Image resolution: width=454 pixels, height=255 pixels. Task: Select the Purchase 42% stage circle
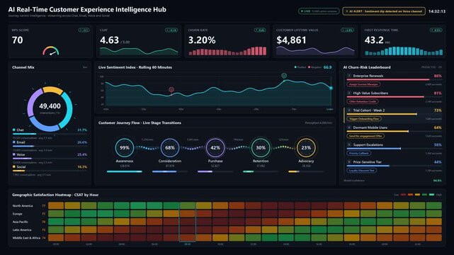click(x=215, y=147)
